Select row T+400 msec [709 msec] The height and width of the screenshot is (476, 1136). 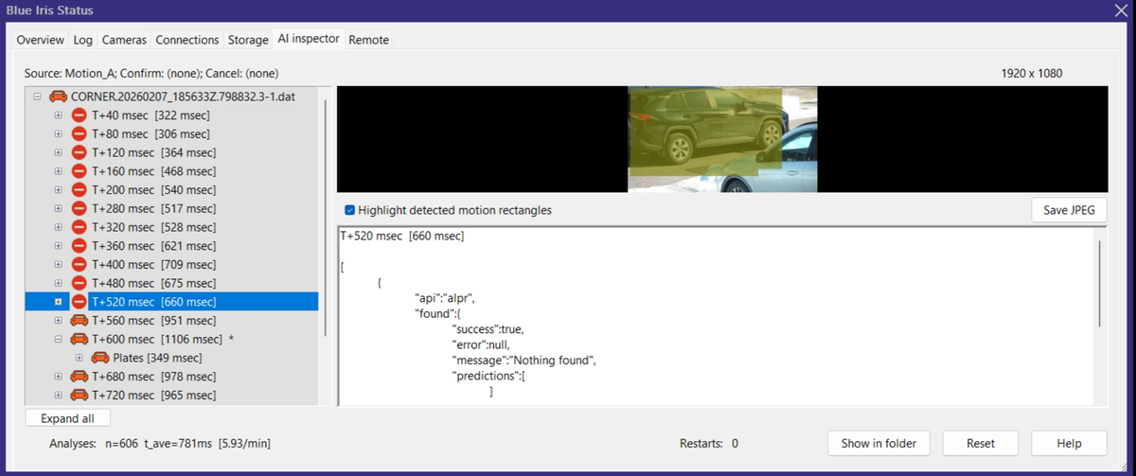coord(153,264)
